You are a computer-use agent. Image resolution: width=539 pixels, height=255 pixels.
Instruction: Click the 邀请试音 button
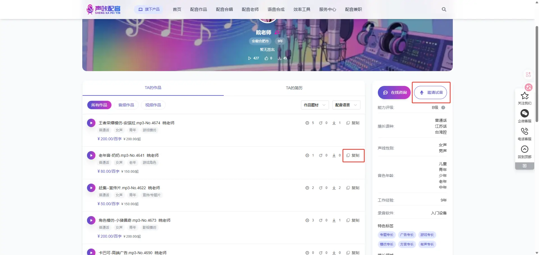pos(431,92)
